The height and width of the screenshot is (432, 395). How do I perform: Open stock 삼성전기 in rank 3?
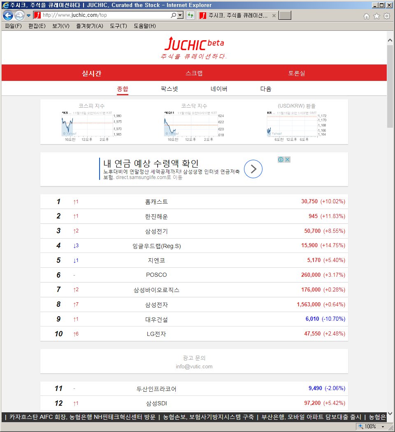point(156,231)
